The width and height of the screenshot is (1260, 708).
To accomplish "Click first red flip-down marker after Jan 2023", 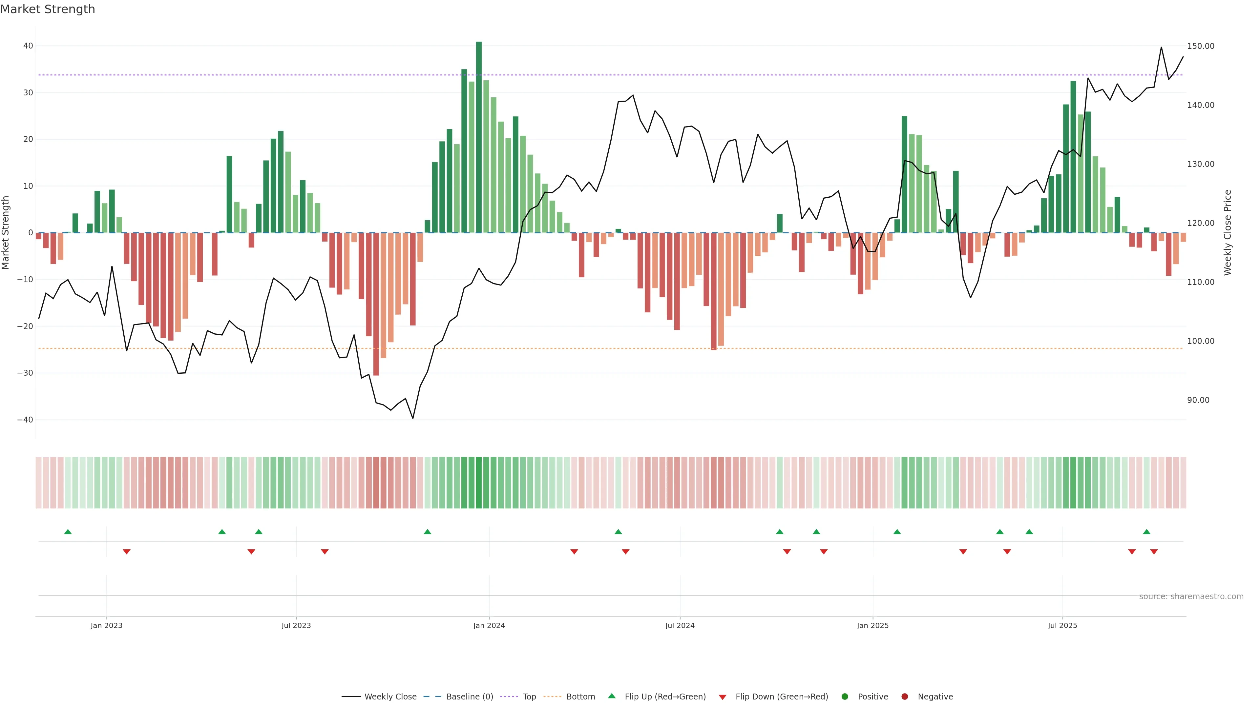I will (127, 552).
